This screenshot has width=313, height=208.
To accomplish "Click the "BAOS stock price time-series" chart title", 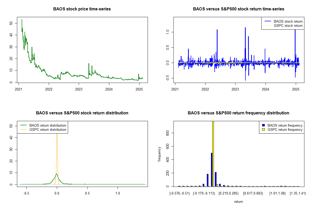I will coord(82,9).
